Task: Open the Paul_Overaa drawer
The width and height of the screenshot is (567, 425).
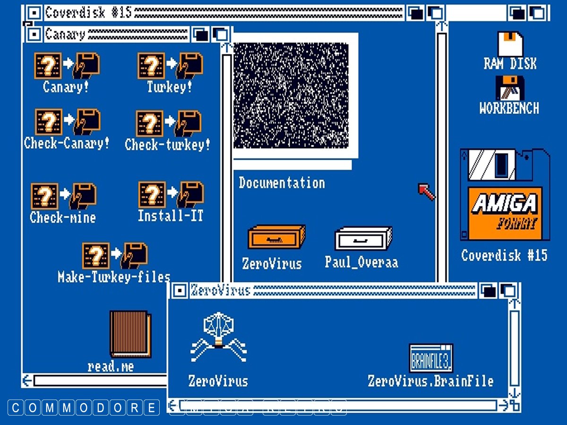Action: point(363,238)
